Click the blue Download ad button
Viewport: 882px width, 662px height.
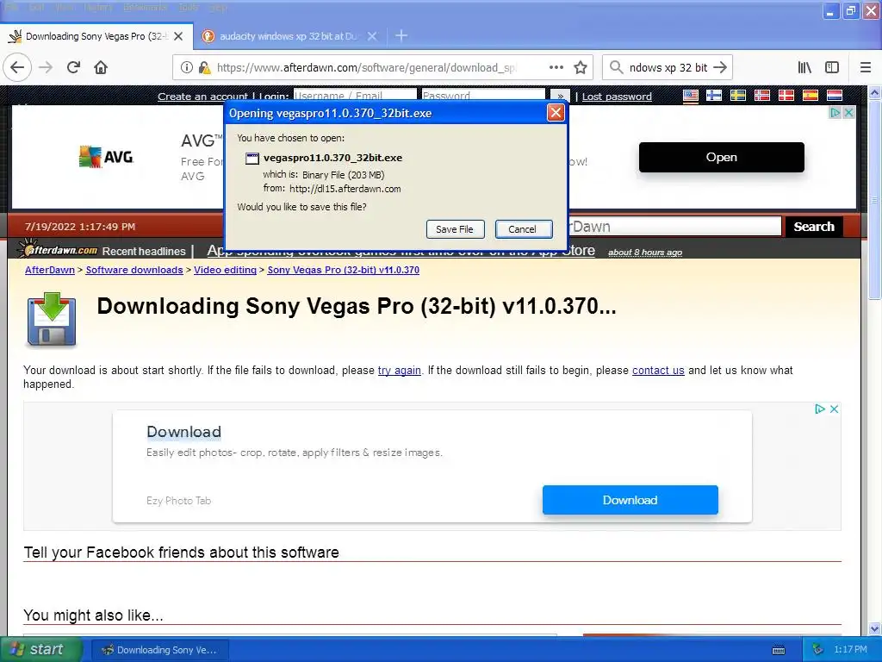tap(630, 500)
